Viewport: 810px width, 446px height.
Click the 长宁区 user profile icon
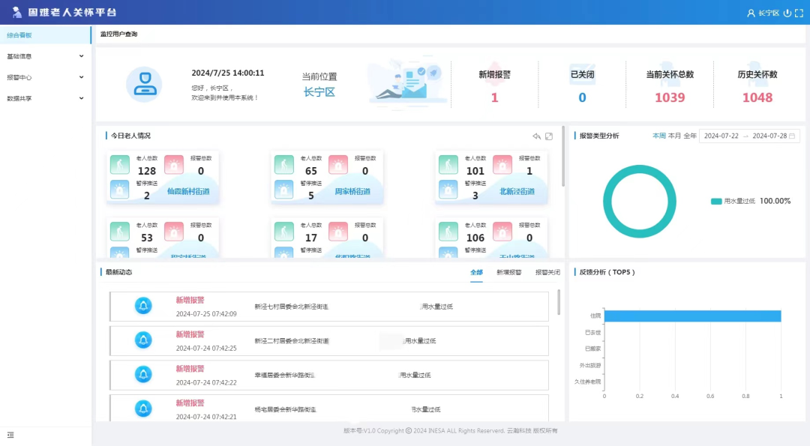pyautogui.click(x=751, y=13)
